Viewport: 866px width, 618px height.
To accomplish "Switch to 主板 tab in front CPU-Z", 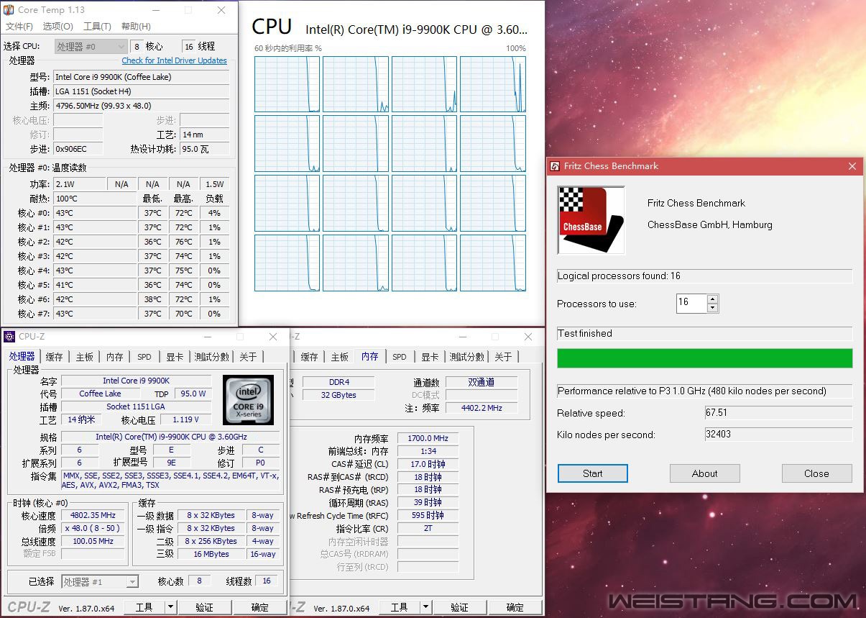I will click(85, 357).
